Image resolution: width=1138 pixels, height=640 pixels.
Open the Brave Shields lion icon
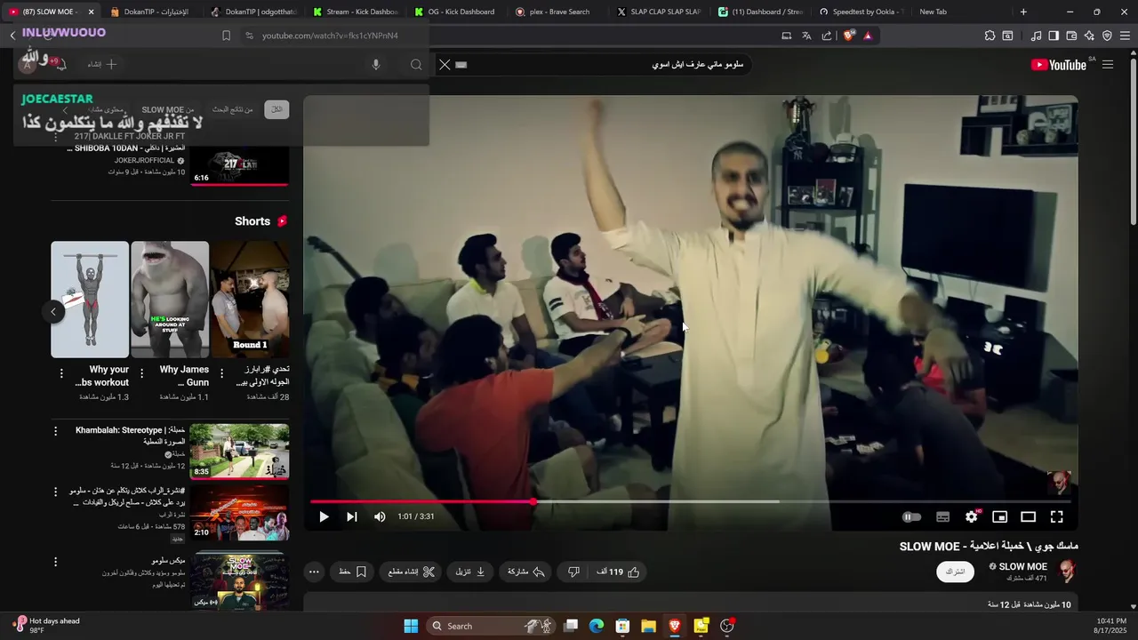[849, 36]
